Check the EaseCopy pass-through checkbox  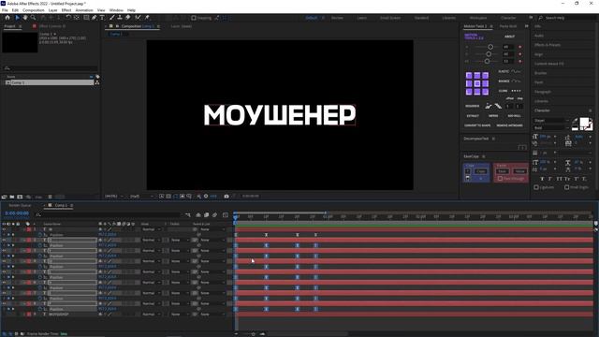point(500,179)
